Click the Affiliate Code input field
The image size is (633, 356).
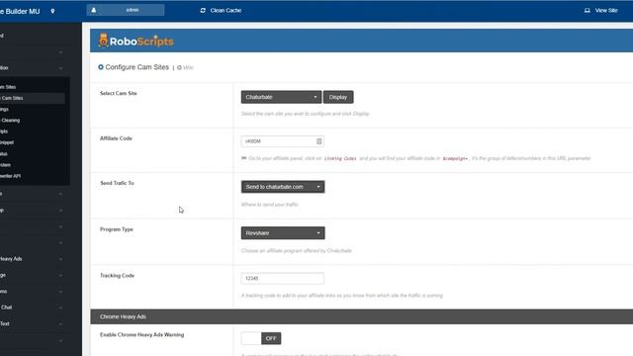(283, 141)
